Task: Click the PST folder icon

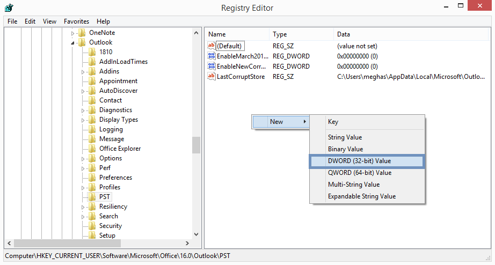Action: pyautogui.click(x=92, y=197)
